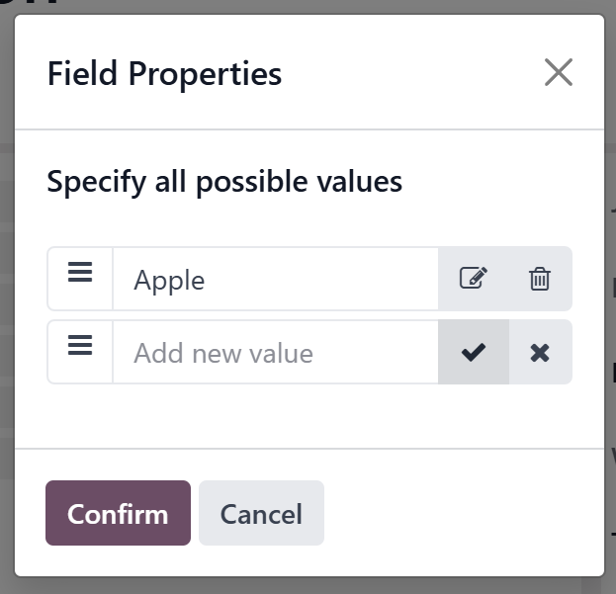This screenshot has width=616, height=594.
Task: Edit the Apple value with the pencil icon
Action: (474, 279)
